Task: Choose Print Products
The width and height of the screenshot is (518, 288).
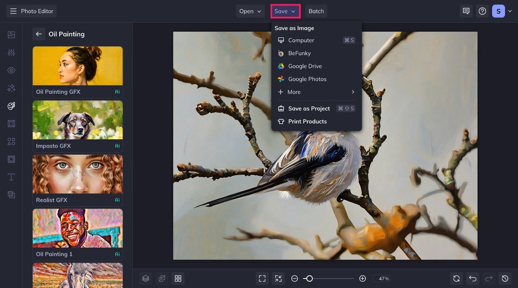Action: (x=317, y=121)
